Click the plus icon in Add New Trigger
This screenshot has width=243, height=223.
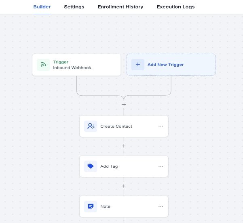click(x=137, y=65)
